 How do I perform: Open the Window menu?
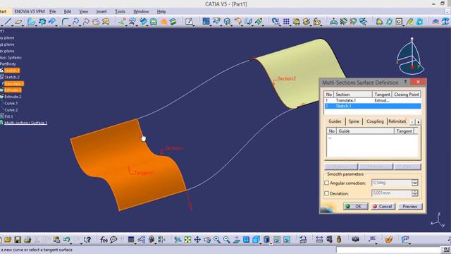[141, 11]
